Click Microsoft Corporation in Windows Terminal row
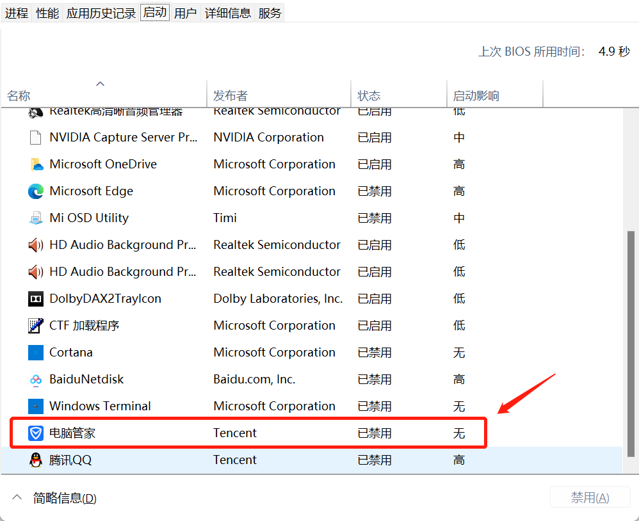 click(275, 406)
